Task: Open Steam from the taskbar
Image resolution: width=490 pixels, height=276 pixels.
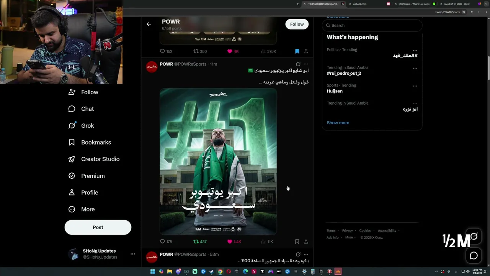Action: point(212,271)
